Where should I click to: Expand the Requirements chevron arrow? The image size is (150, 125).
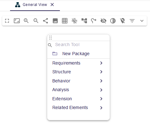101,63
